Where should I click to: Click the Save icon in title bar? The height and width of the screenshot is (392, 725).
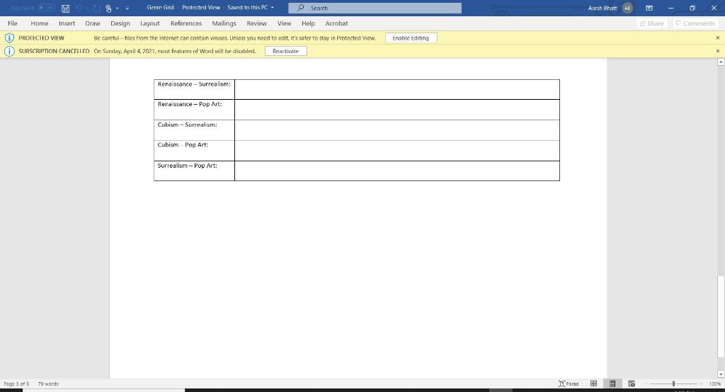tap(66, 8)
